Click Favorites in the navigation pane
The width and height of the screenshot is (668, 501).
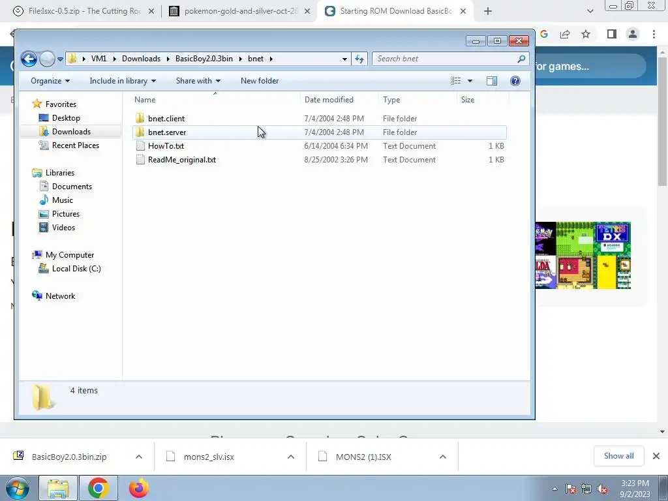pos(61,104)
